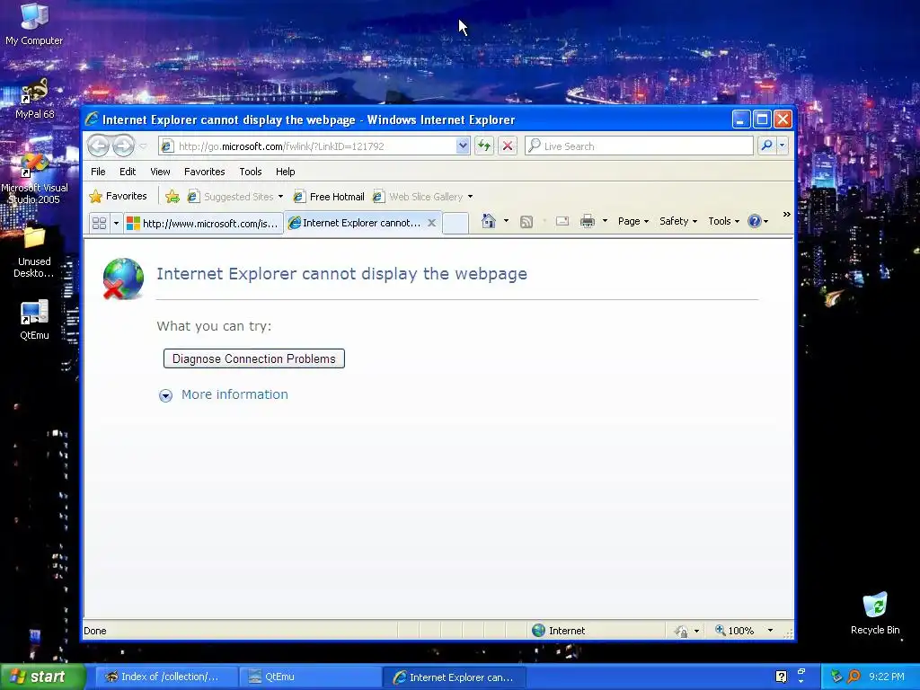Open My Computer desktop icon
This screenshot has width=920, height=690.
coord(34,24)
